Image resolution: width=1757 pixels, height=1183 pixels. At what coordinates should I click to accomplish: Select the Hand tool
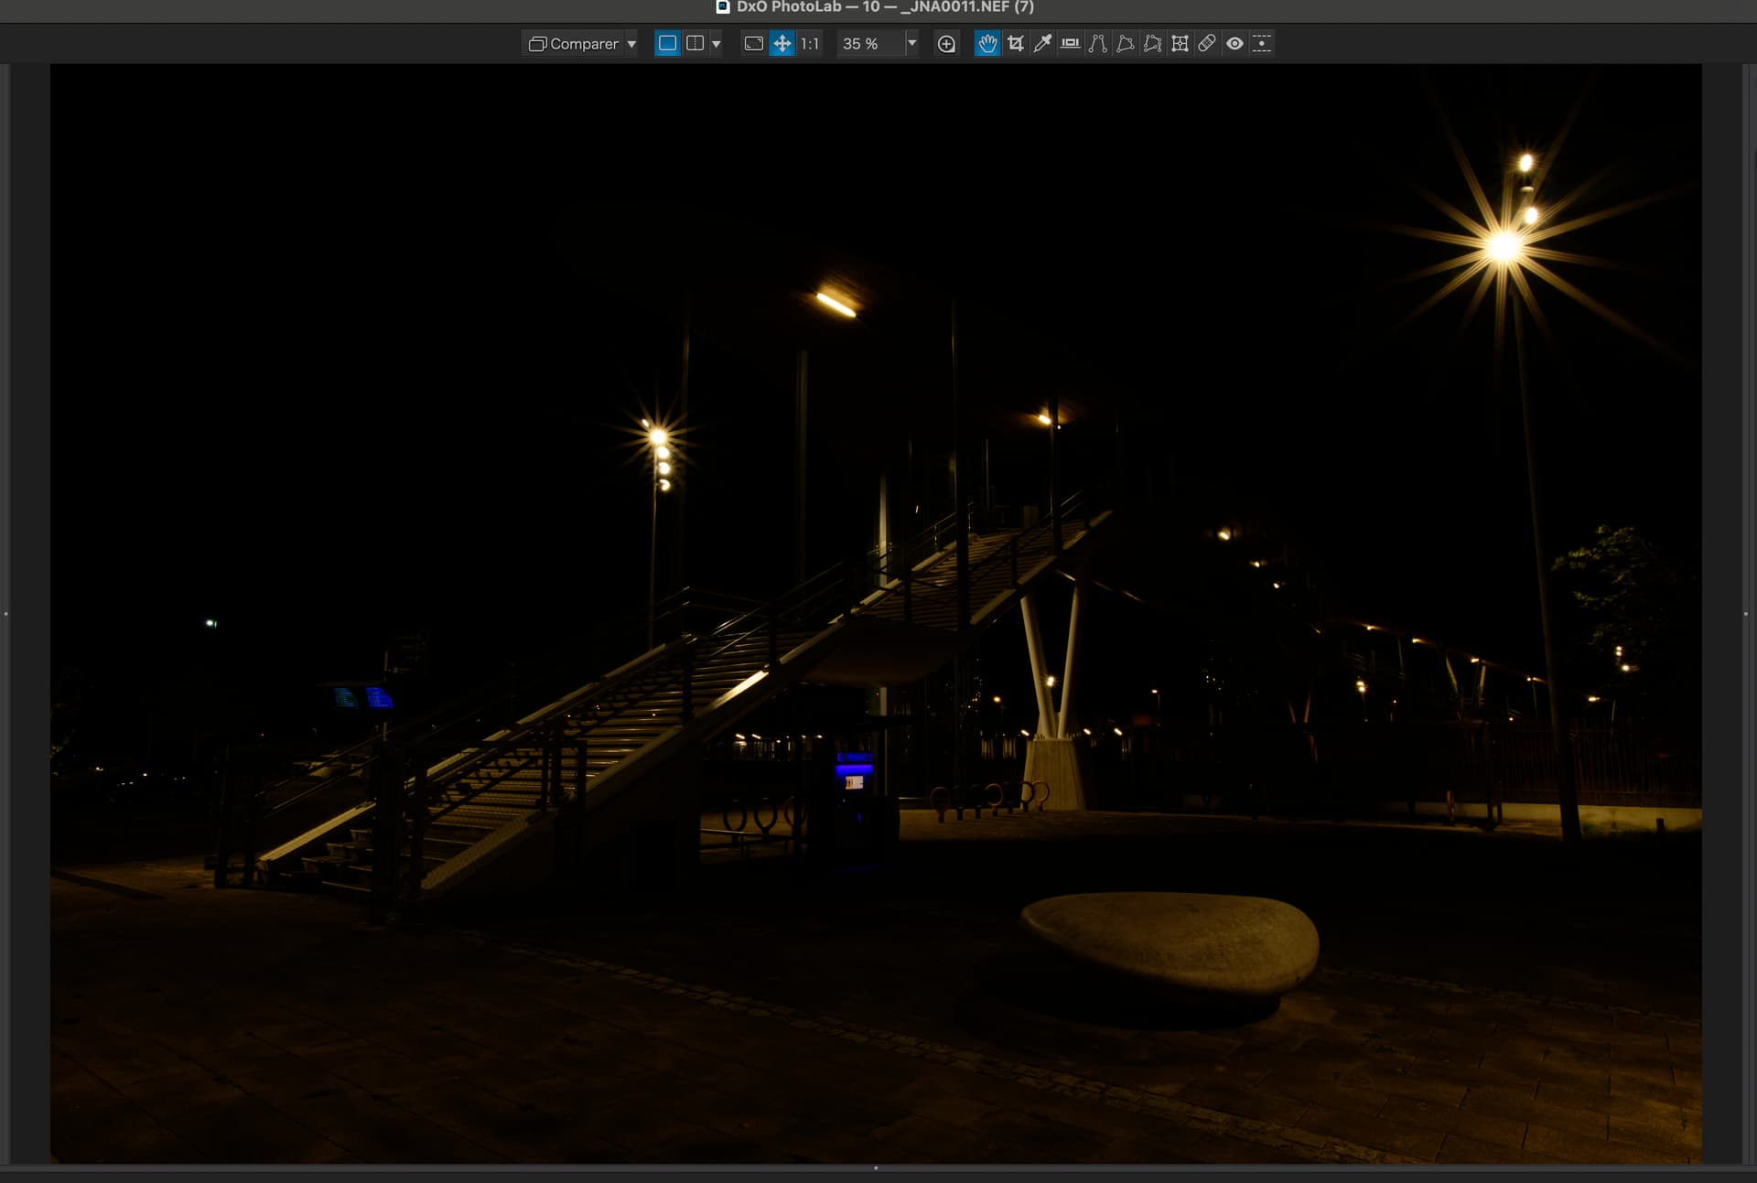pyautogui.click(x=987, y=43)
